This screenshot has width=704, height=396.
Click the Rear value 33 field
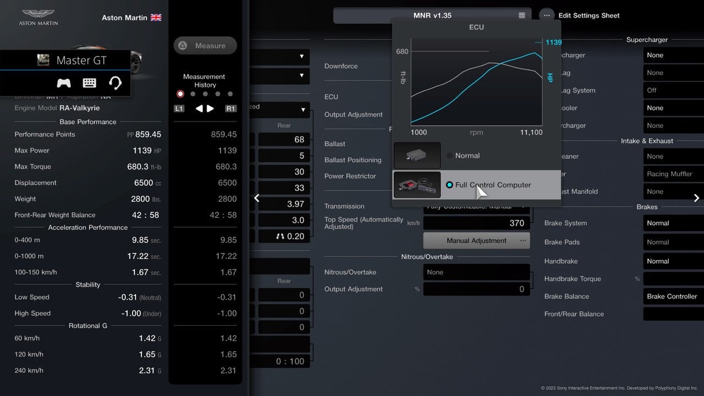(x=284, y=188)
